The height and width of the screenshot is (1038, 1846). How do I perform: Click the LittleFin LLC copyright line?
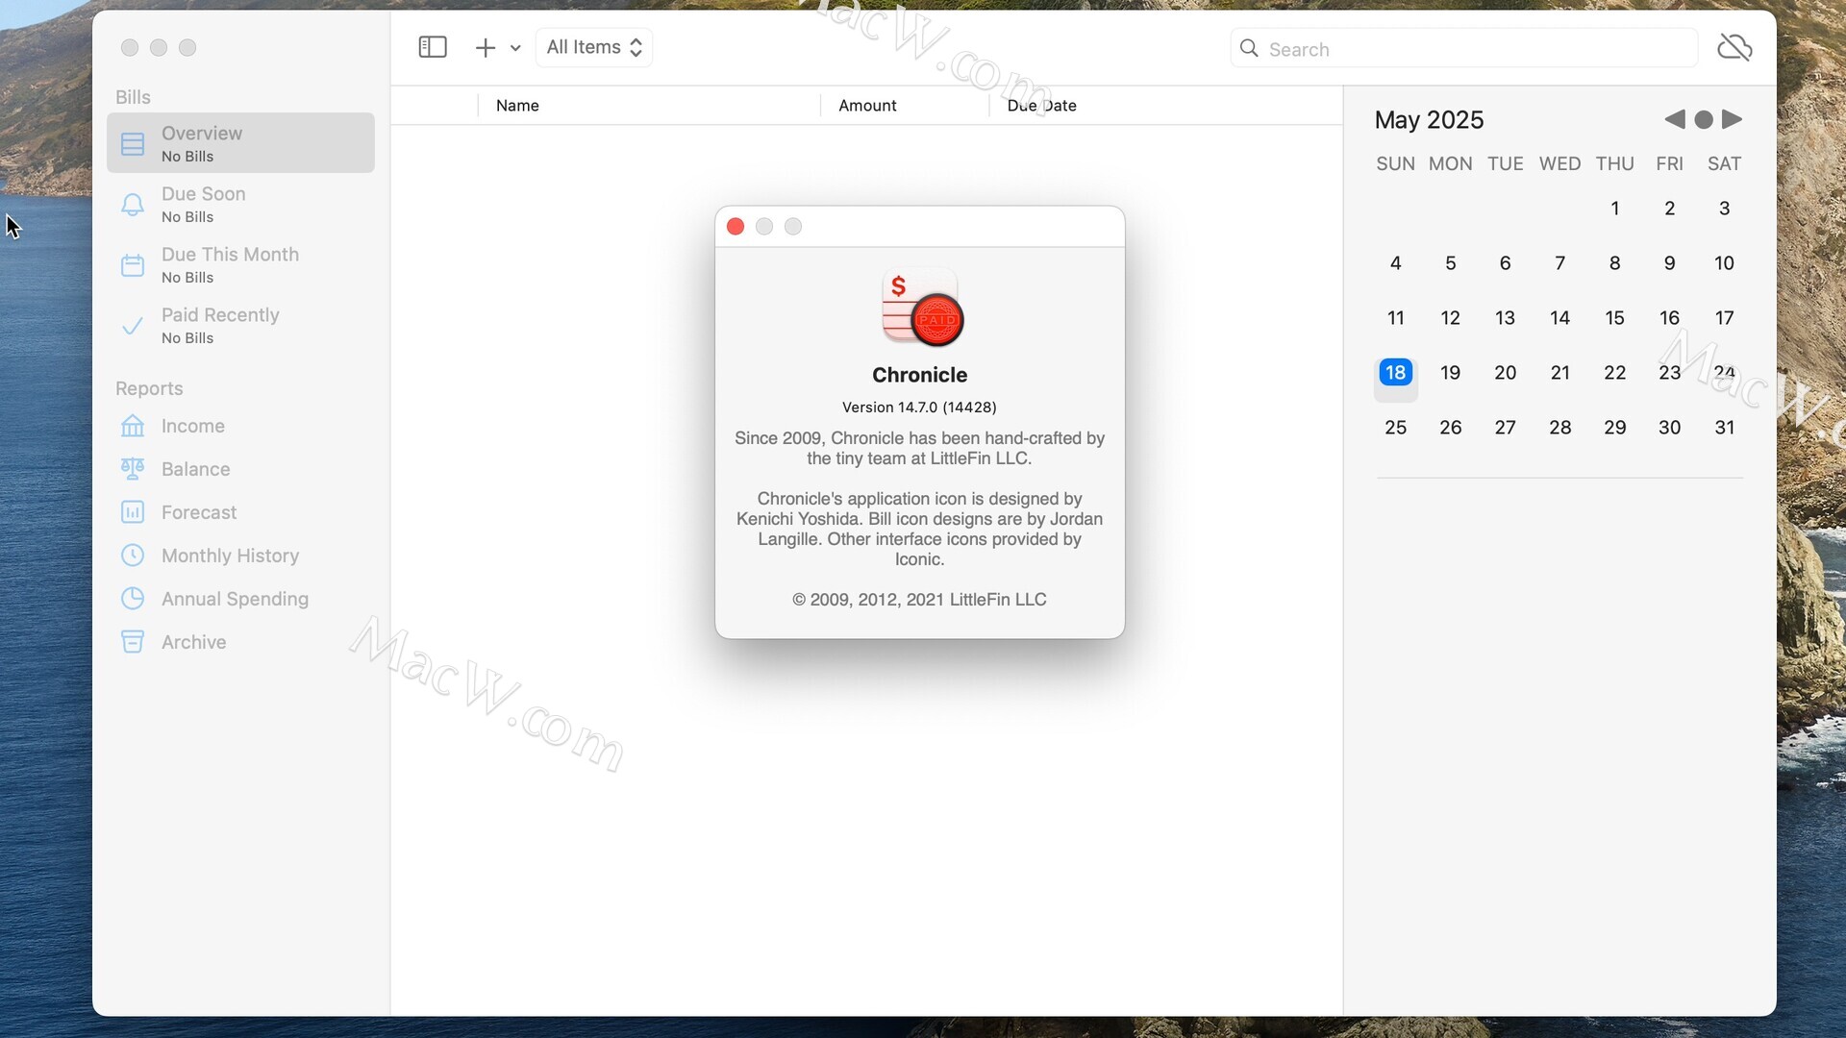pos(919,600)
